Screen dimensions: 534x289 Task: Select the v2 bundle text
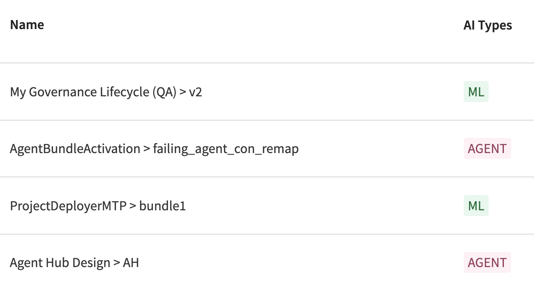click(196, 92)
